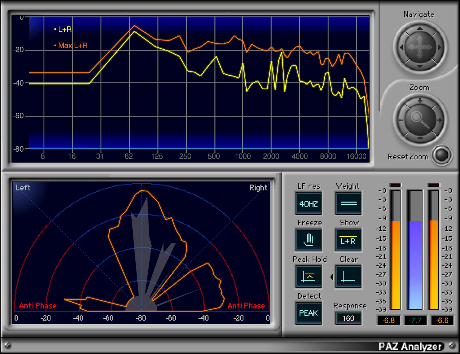Toggle LF res setting of 40HZ
The width and height of the screenshot is (460, 354).
point(308,203)
